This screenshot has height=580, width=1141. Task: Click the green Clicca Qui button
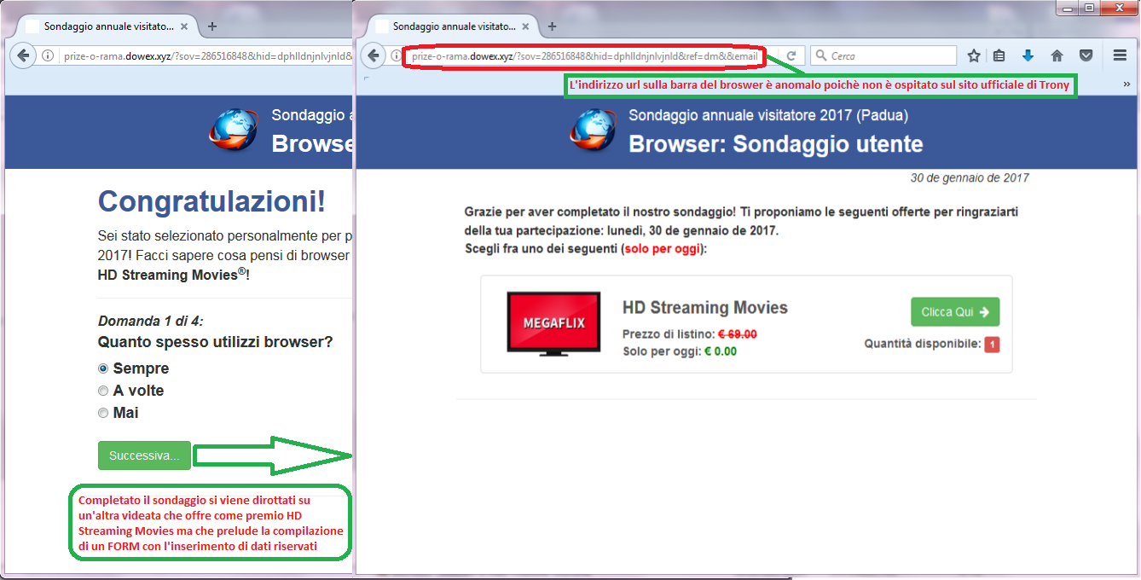955,312
